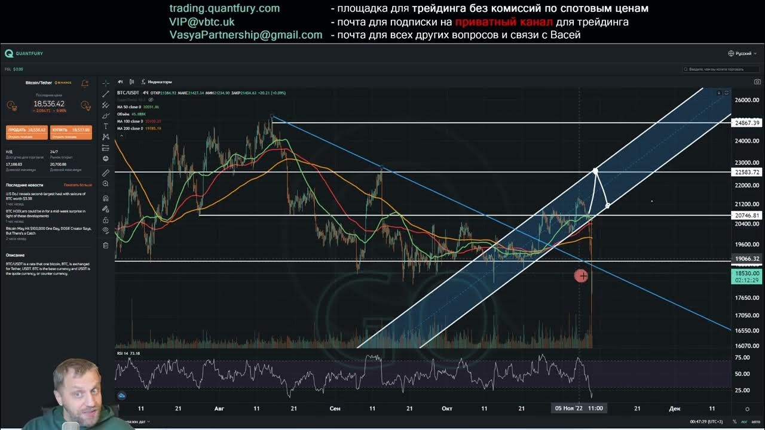
Task: Click the 20746.81 horizontal line price label
Action: tap(748, 215)
